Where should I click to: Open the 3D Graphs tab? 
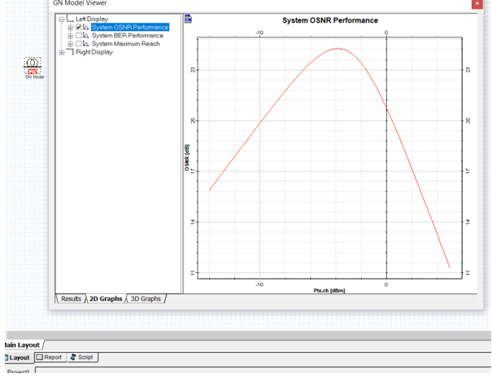pos(146,298)
